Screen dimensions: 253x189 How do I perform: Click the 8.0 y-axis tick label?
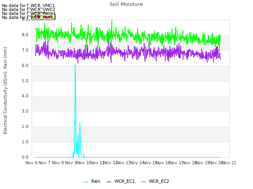(x=25, y=35)
